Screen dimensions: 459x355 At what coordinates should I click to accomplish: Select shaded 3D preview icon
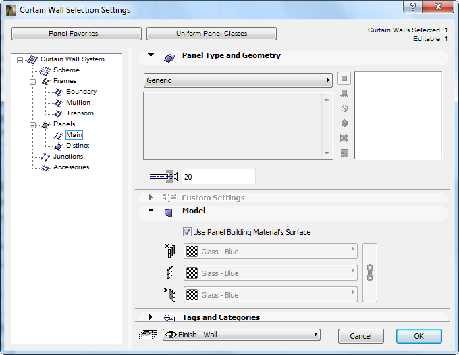pos(344,124)
